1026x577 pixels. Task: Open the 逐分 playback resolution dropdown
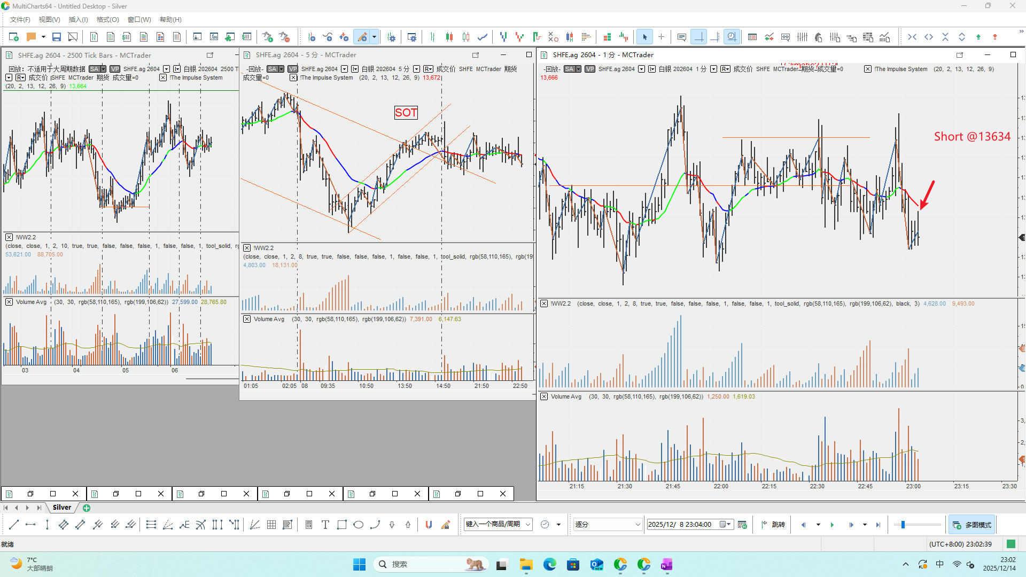pos(638,525)
